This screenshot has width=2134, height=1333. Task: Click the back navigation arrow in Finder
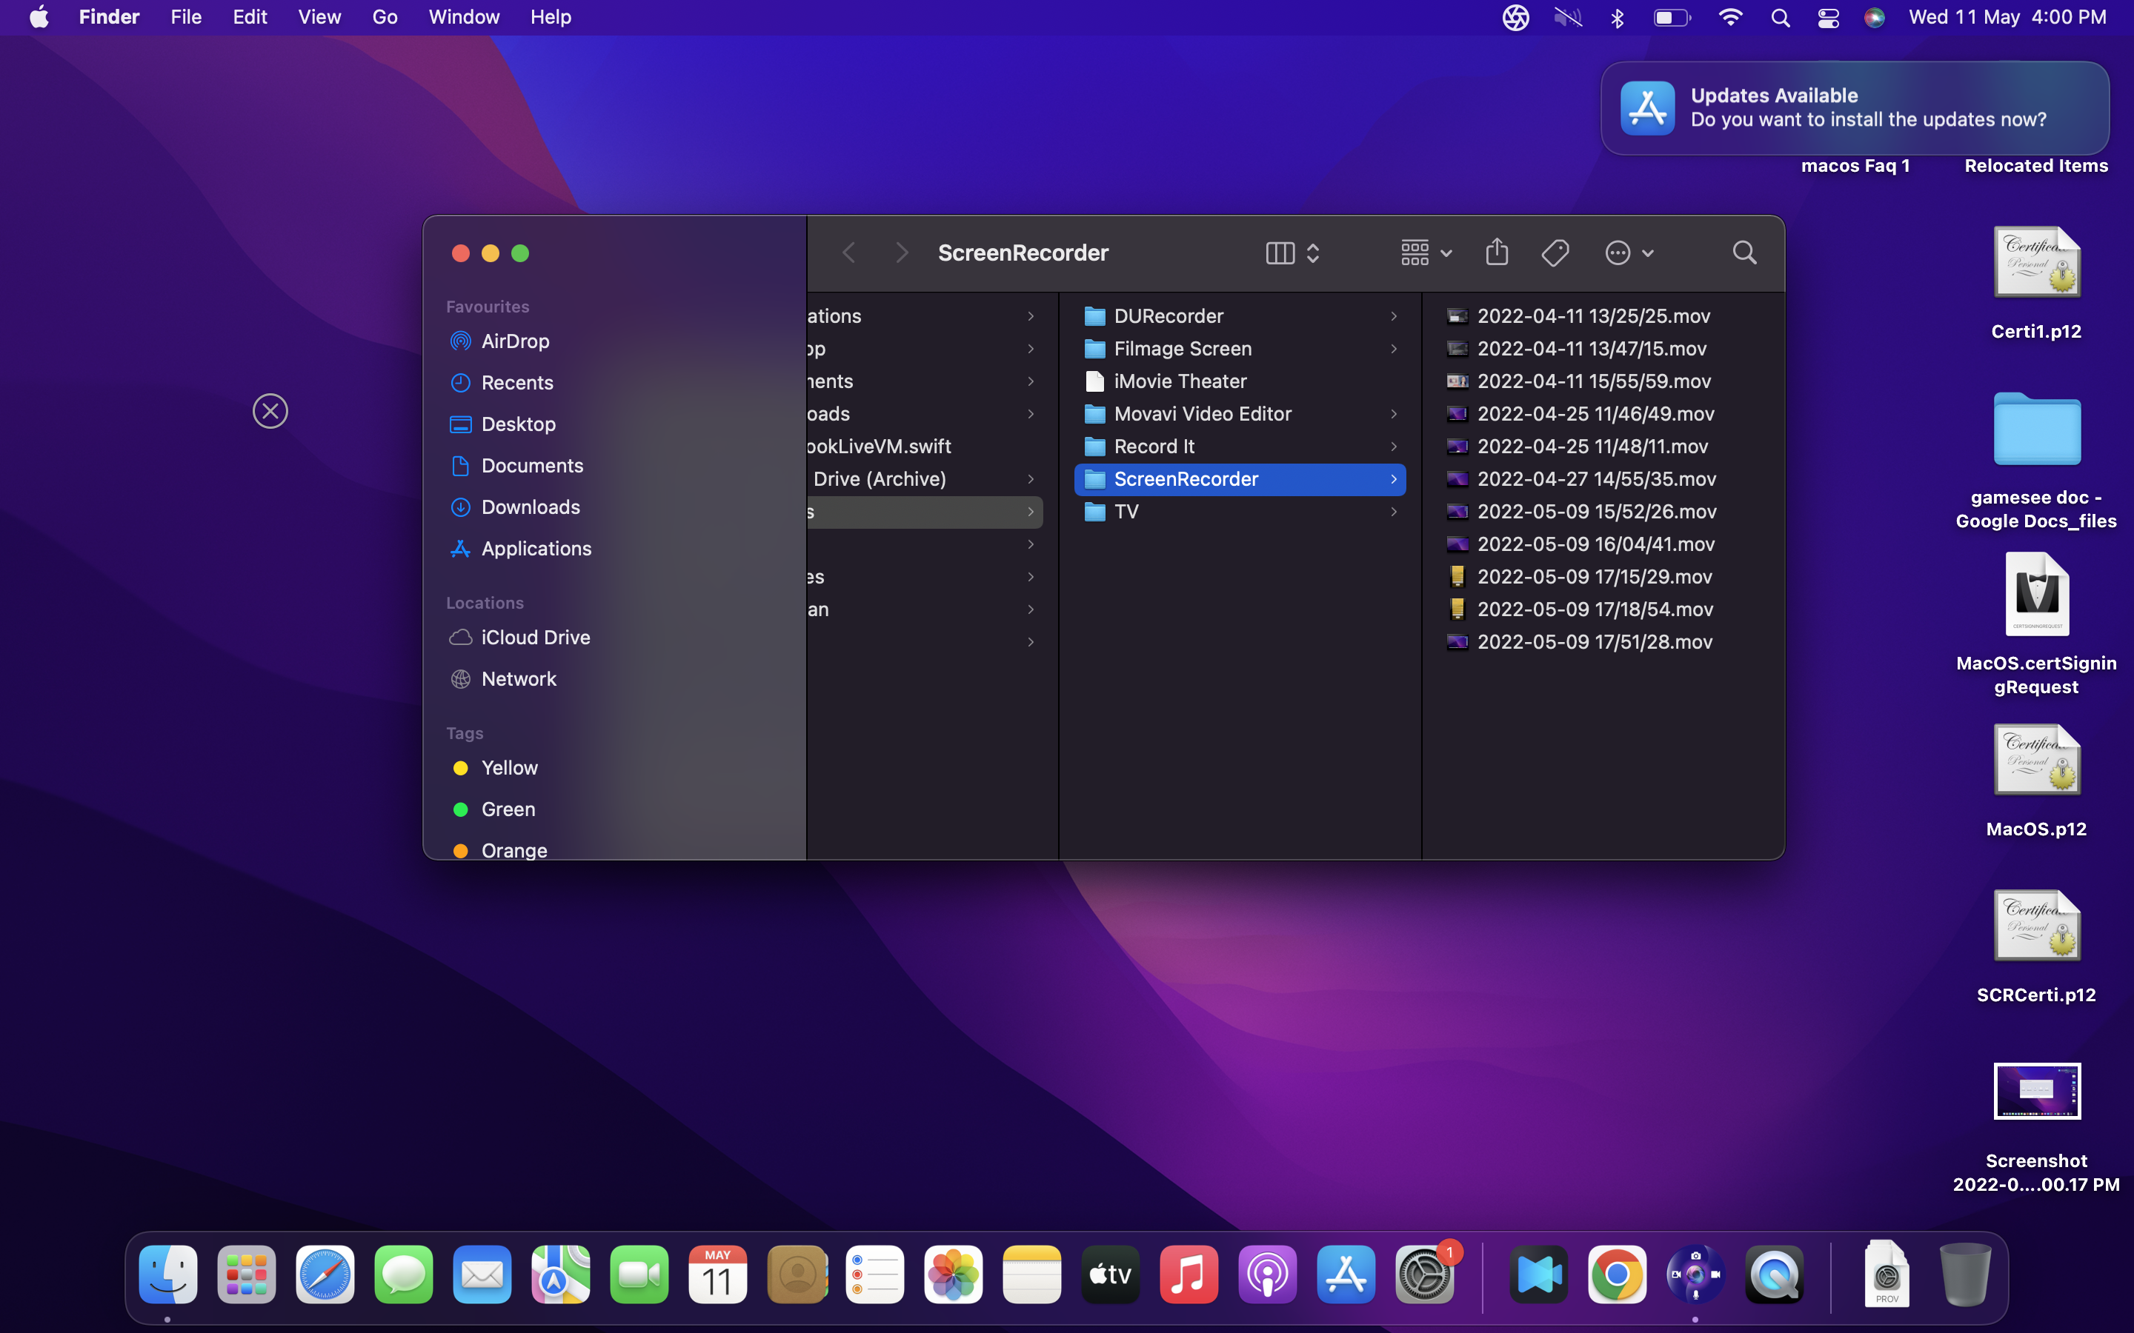850,252
